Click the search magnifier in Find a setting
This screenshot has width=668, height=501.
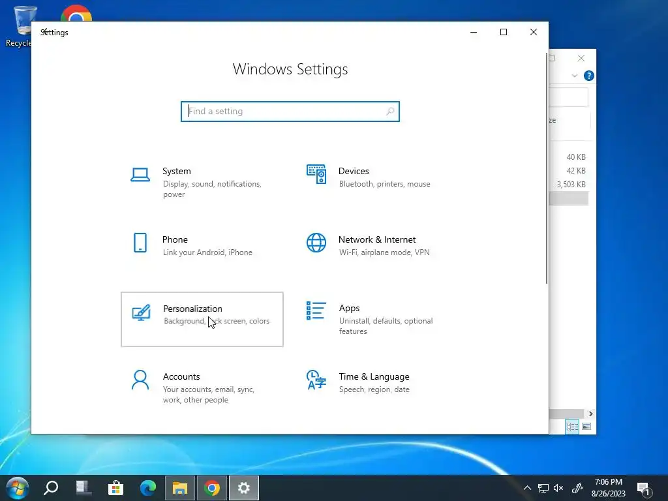click(390, 112)
